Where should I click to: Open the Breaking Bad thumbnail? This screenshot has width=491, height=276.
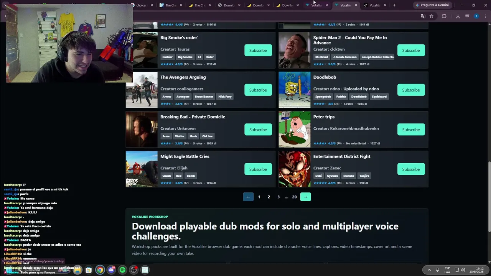point(142,130)
